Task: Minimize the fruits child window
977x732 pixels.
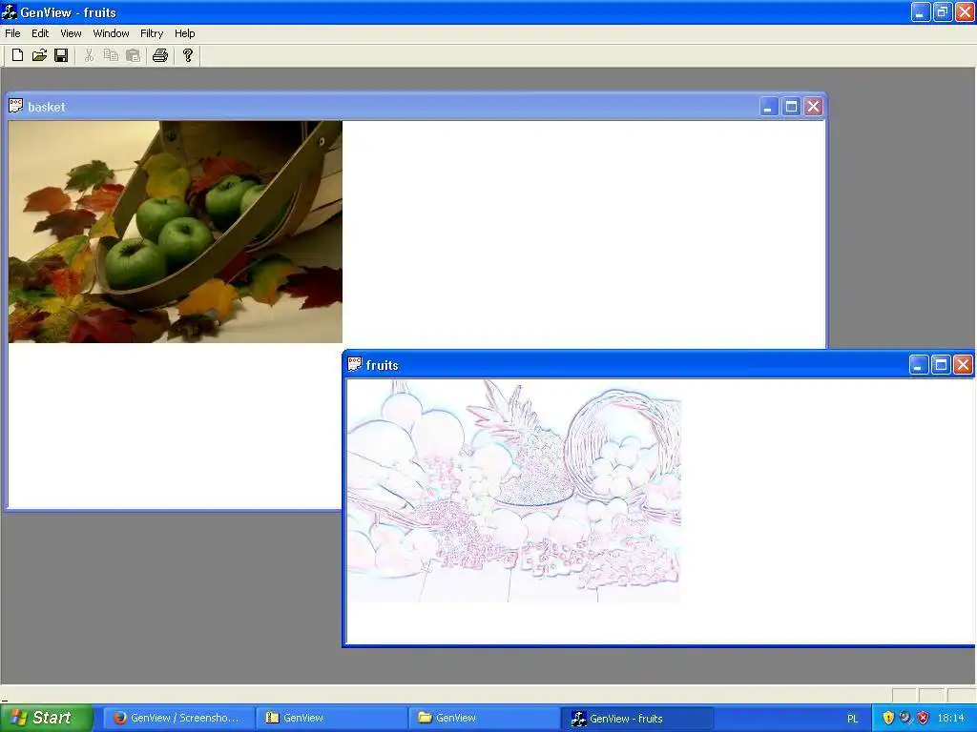Action: [919, 365]
